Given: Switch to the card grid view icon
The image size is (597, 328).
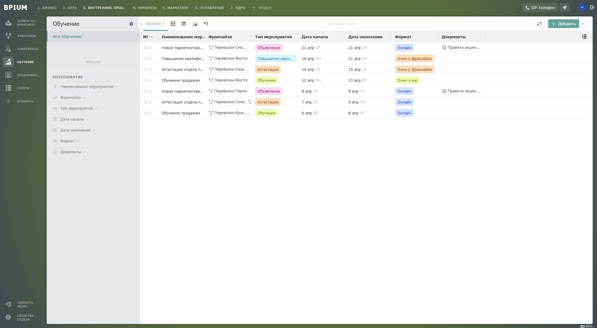Looking at the screenshot, I should [x=173, y=24].
